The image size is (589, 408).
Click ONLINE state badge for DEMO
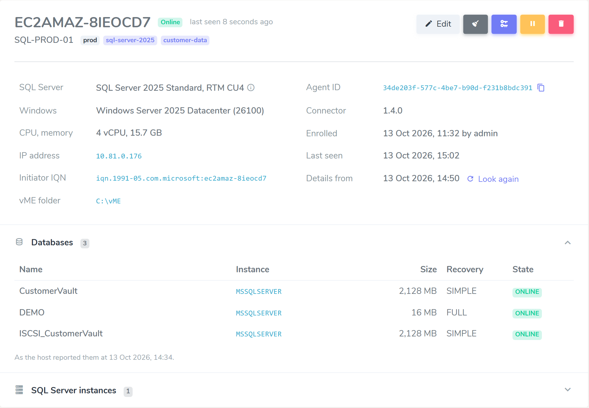pyautogui.click(x=527, y=313)
